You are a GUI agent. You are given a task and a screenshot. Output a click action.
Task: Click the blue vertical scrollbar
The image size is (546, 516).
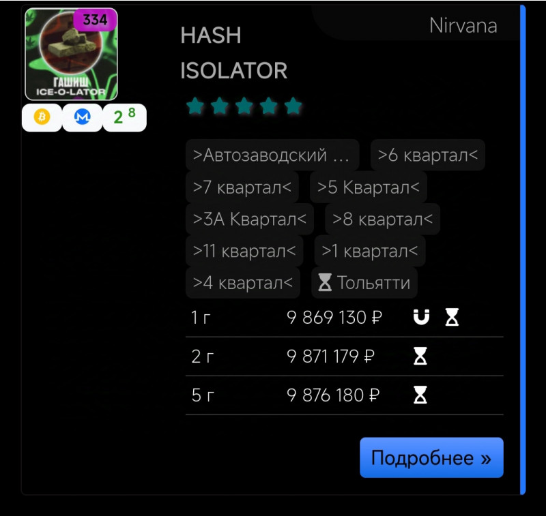(x=522, y=249)
